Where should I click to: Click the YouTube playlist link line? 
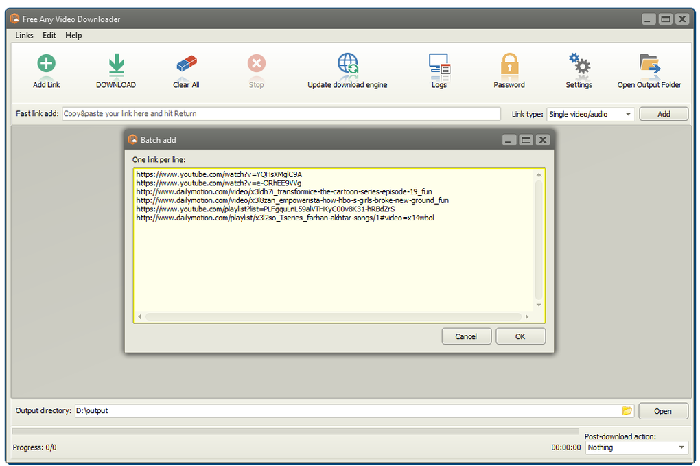[265, 209]
